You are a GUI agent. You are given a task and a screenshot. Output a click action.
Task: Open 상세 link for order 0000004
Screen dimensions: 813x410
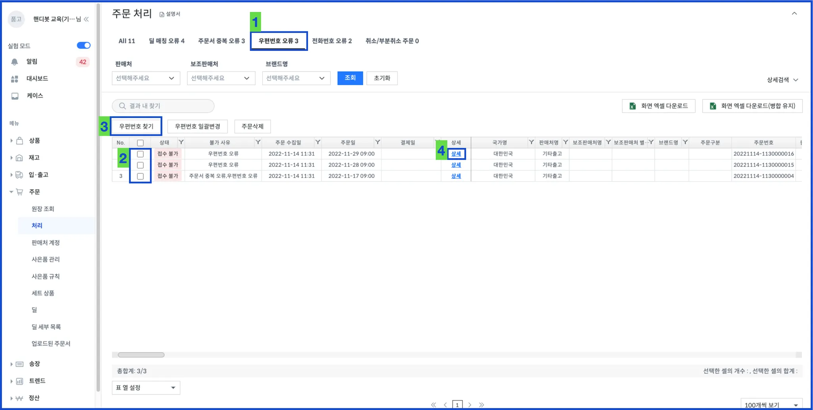(456, 176)
